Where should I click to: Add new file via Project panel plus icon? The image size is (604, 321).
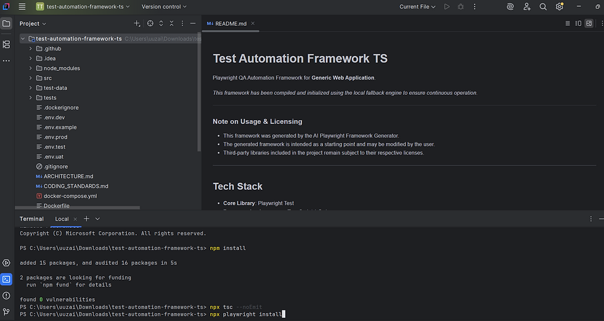tap(137, 23)
